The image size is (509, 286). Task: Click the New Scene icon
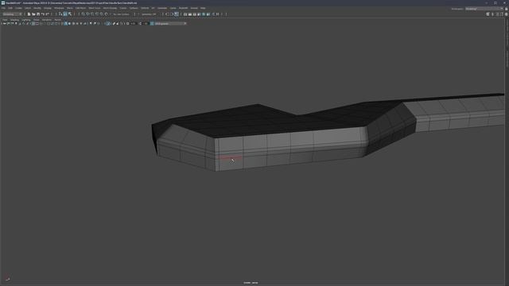(x=29, y=14)
